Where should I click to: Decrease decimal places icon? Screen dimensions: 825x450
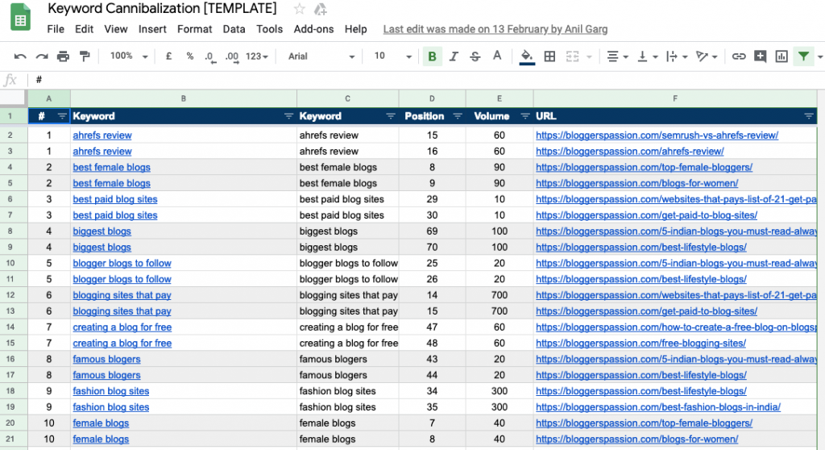[210, 57]
